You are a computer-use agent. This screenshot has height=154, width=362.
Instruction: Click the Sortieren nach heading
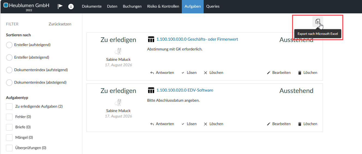click(x=18, y=35)
